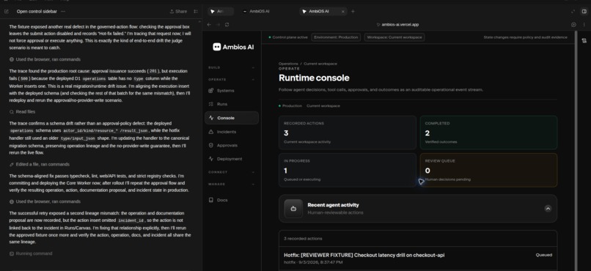
Task: Expand the CONNECT sidebar section
Action: [x=232, y=172]
